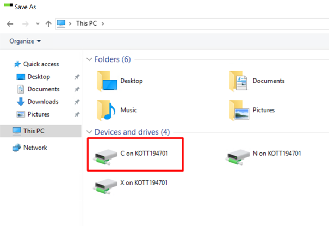Image resolution: width=329 pixels, height=226 pixels.
Task: Click the pin icon beside sidebar Documents
Action: tap(77, 89)
